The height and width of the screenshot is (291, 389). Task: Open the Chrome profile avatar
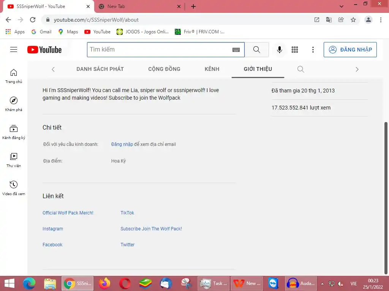368,20
